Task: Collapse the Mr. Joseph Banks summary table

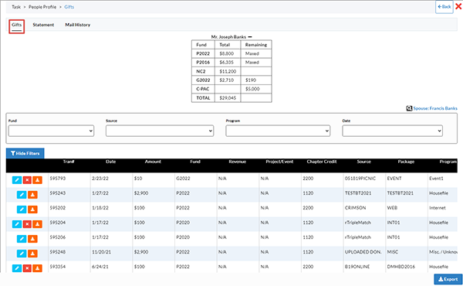Action: (x=250, y=37)
